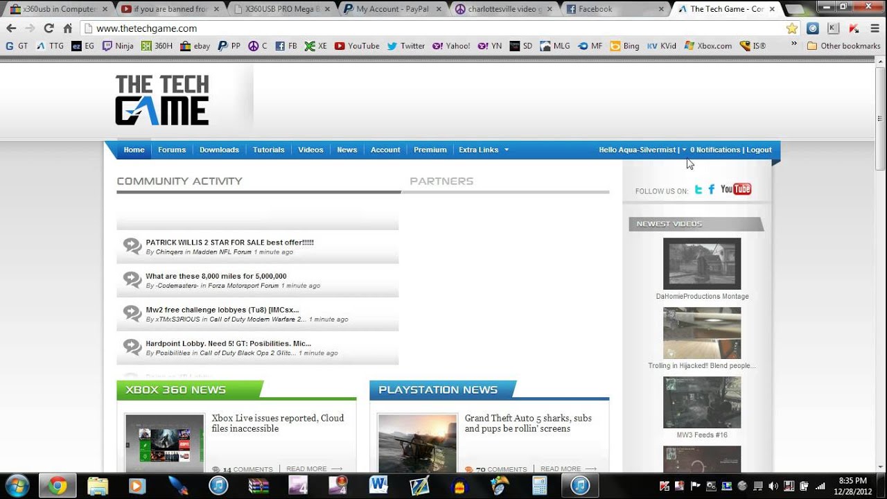Click the page vertical scrollbar thumb
The image size is (887, 499).
(881, 118)
